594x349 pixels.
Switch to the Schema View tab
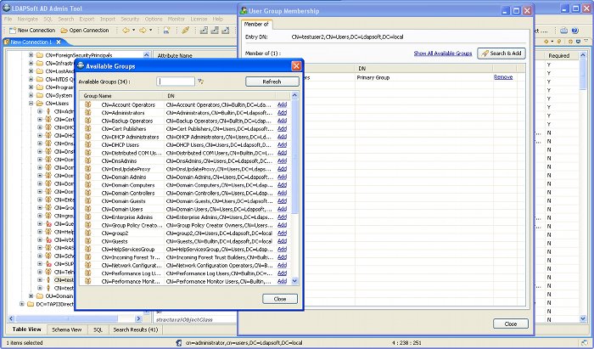67,329
